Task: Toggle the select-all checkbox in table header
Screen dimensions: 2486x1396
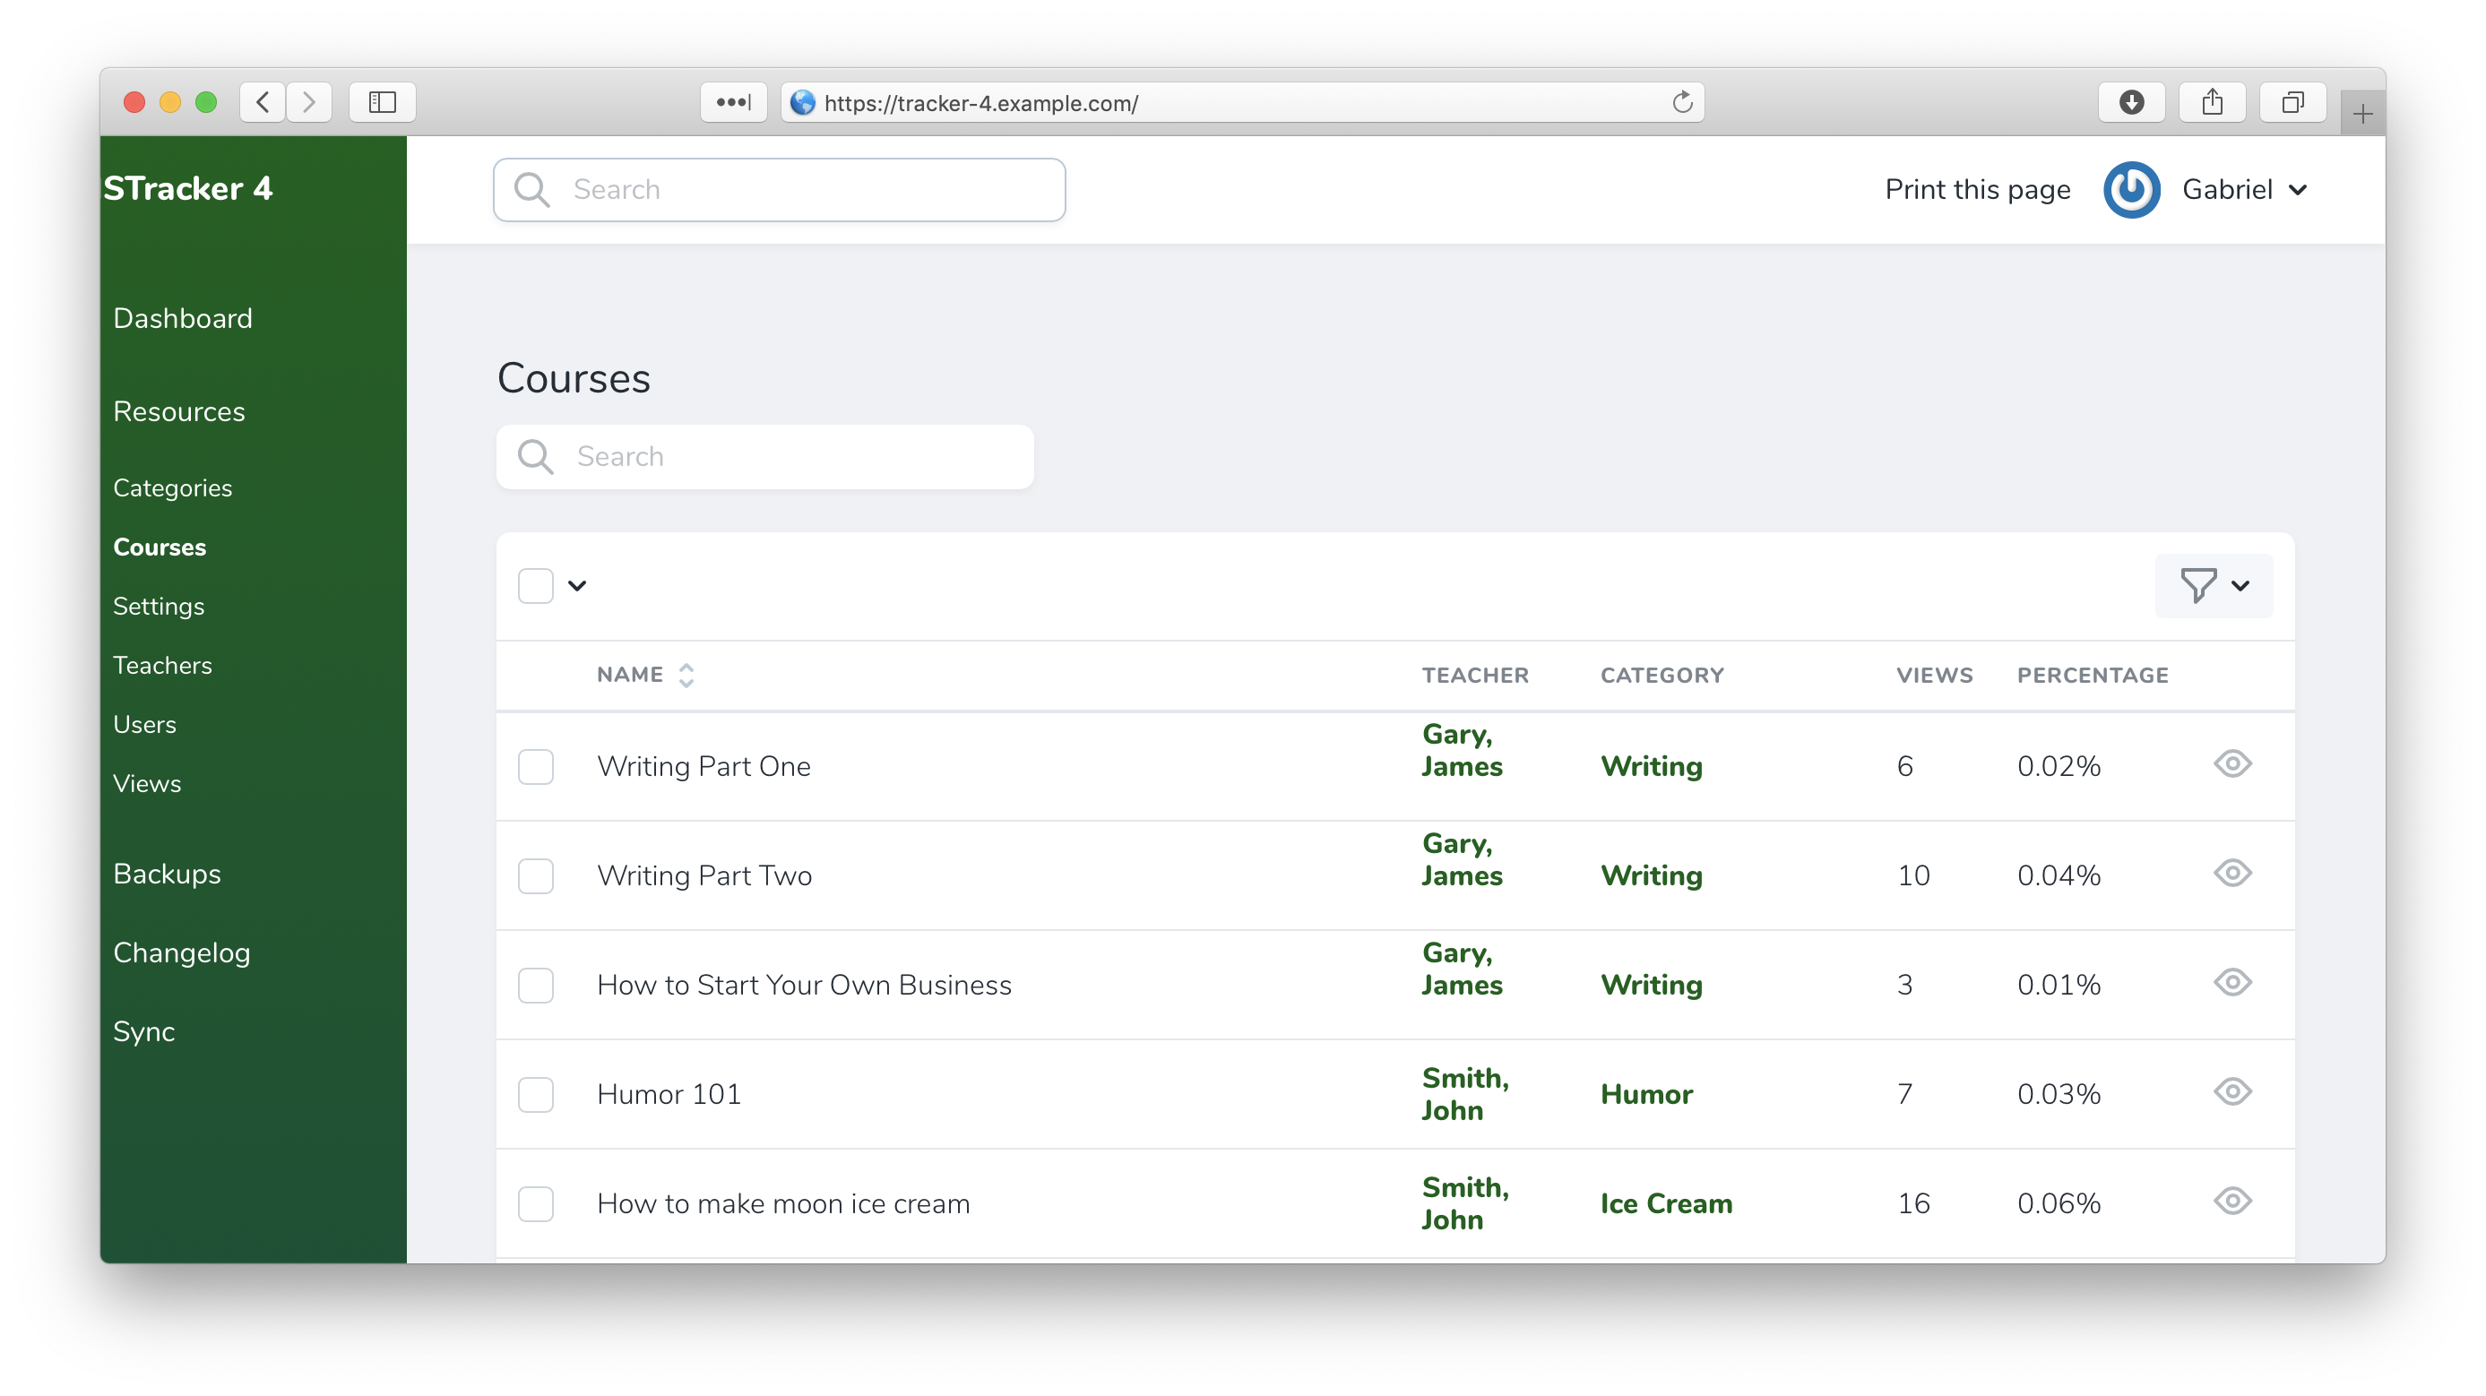Action: click(536, 586)
